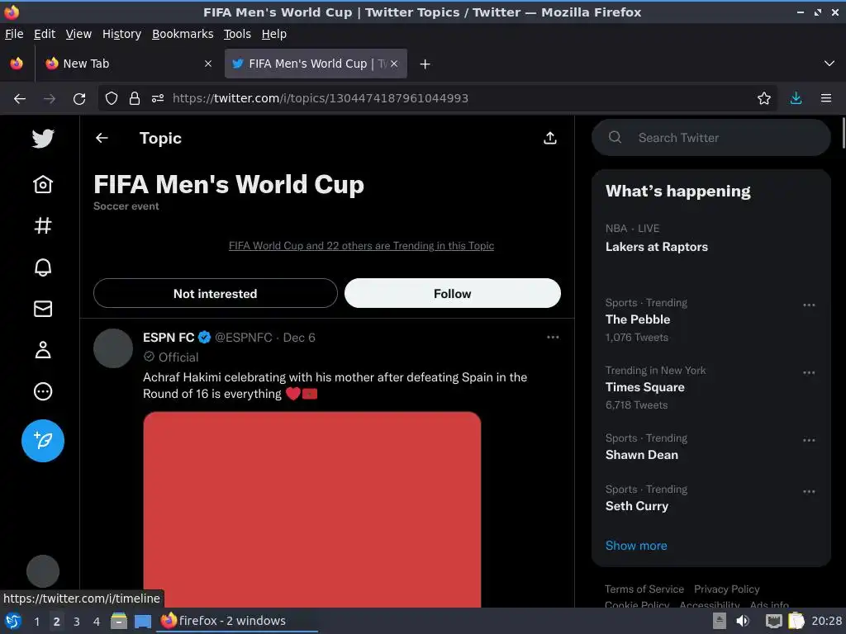Screen dimensions: 846x634
Task: Click the @ESPNFC handle
Action: click(x=244, y=338)
